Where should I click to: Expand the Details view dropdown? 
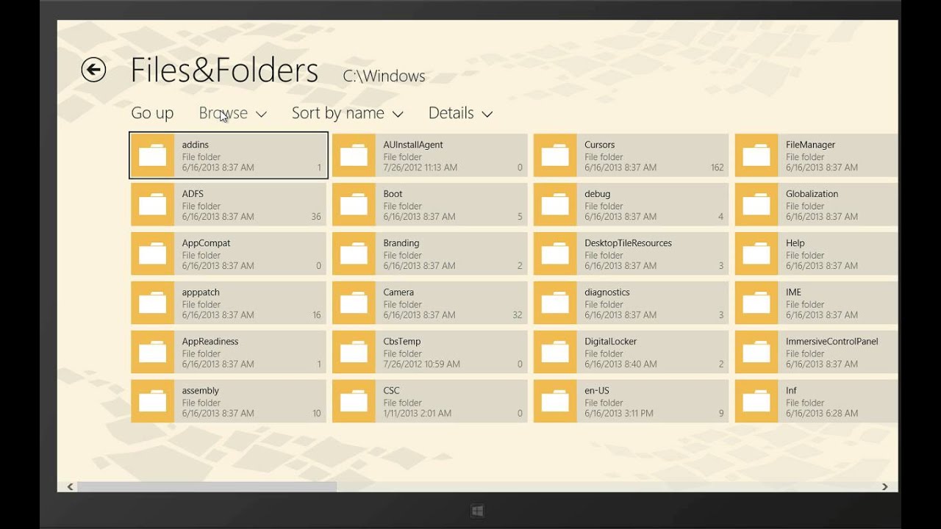[x=460, y=113]
